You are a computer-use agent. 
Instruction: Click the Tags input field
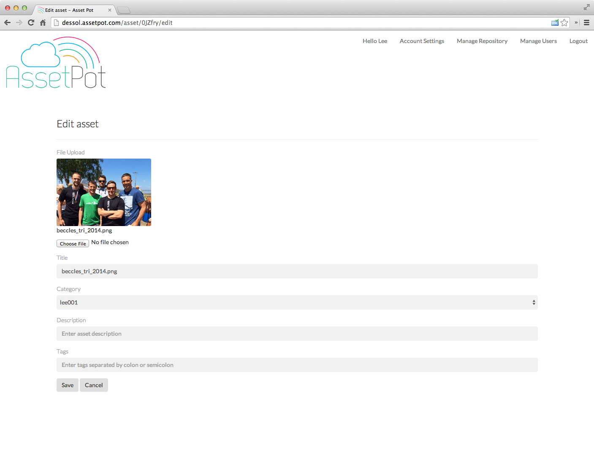[x=297, y=365]
